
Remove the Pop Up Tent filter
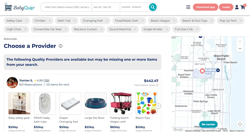(241, 21)
